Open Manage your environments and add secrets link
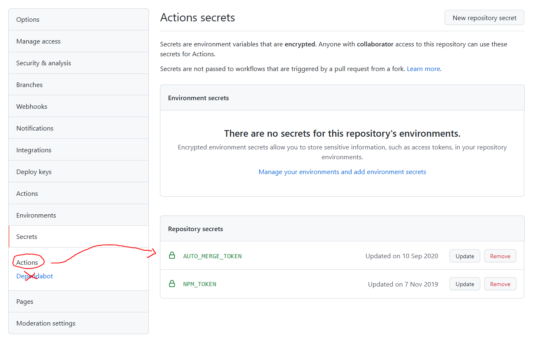 tap(342, 172)
